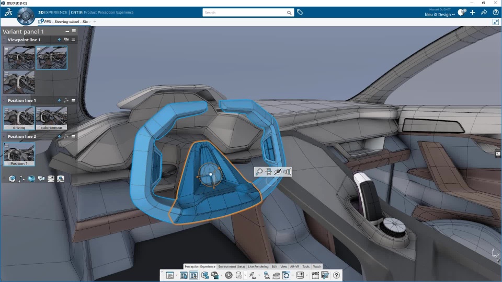The image size is (502, 282).
Task: Open the View tab
Action: 283,267
